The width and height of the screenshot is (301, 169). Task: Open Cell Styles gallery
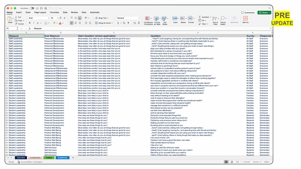(165, 21)
